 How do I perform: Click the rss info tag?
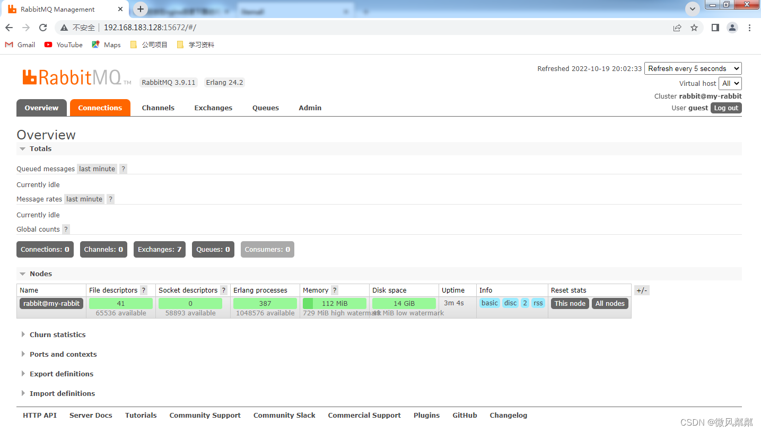538,303
